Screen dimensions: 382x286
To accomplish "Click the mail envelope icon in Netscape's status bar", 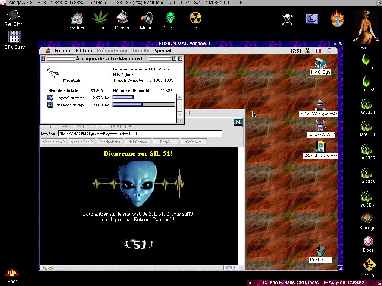I will (229, 267).
